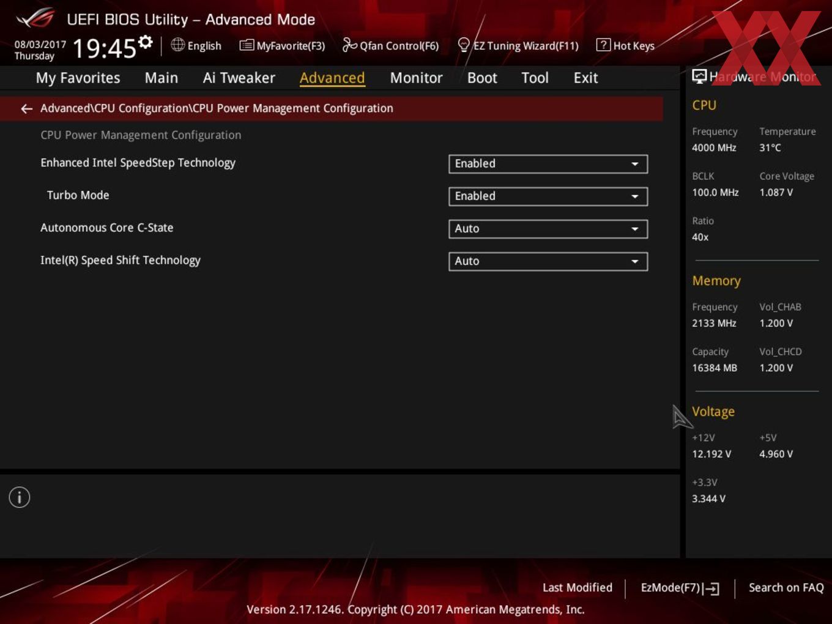
Task: Click the +5V value 4.960 V
Action: pos(776,454)
